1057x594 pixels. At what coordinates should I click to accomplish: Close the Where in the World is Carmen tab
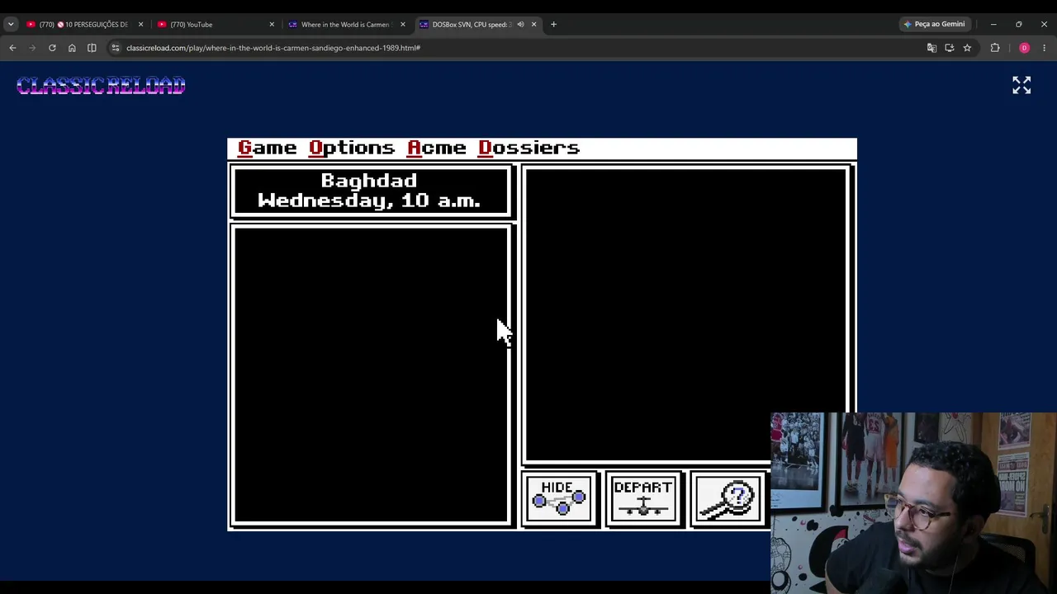coord(403,25)
